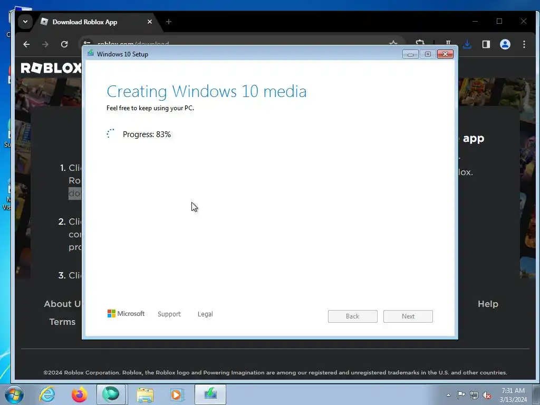This screenshot has width=540, height=405.
Task: Close the Windows 10 Setup window
Action: click(x=445, y=54)
